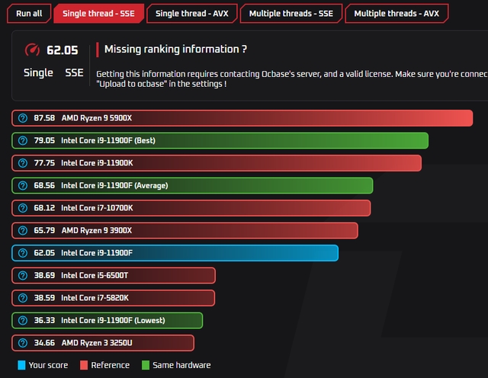The image size is (488, 378).
Task: Open info icon for AMD Ryzen 9 5900X
Action: click(x=23, y=118)
